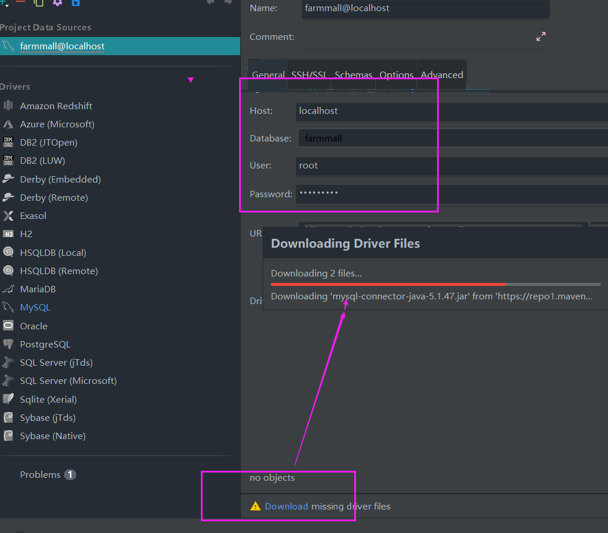Switch to the Advanced tab
Screen dimensions: 608x533
(442, 75)
